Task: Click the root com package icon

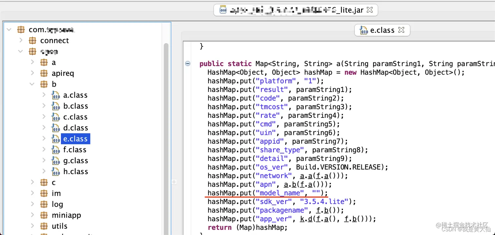Action: coord(21,29)
